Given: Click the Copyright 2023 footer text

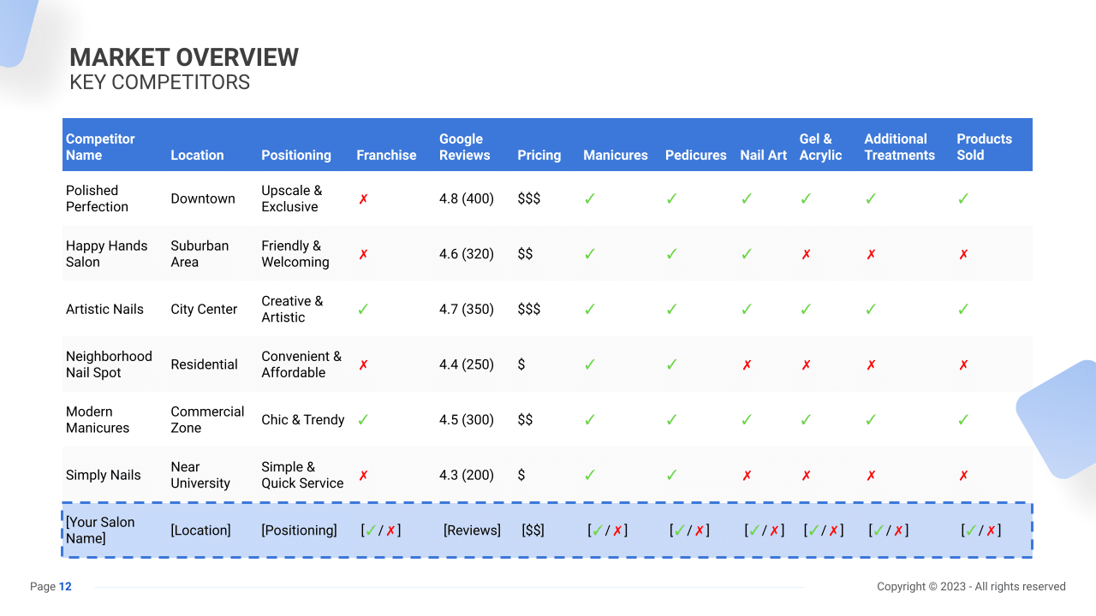Looking at the screenshot, I should 971,587.
